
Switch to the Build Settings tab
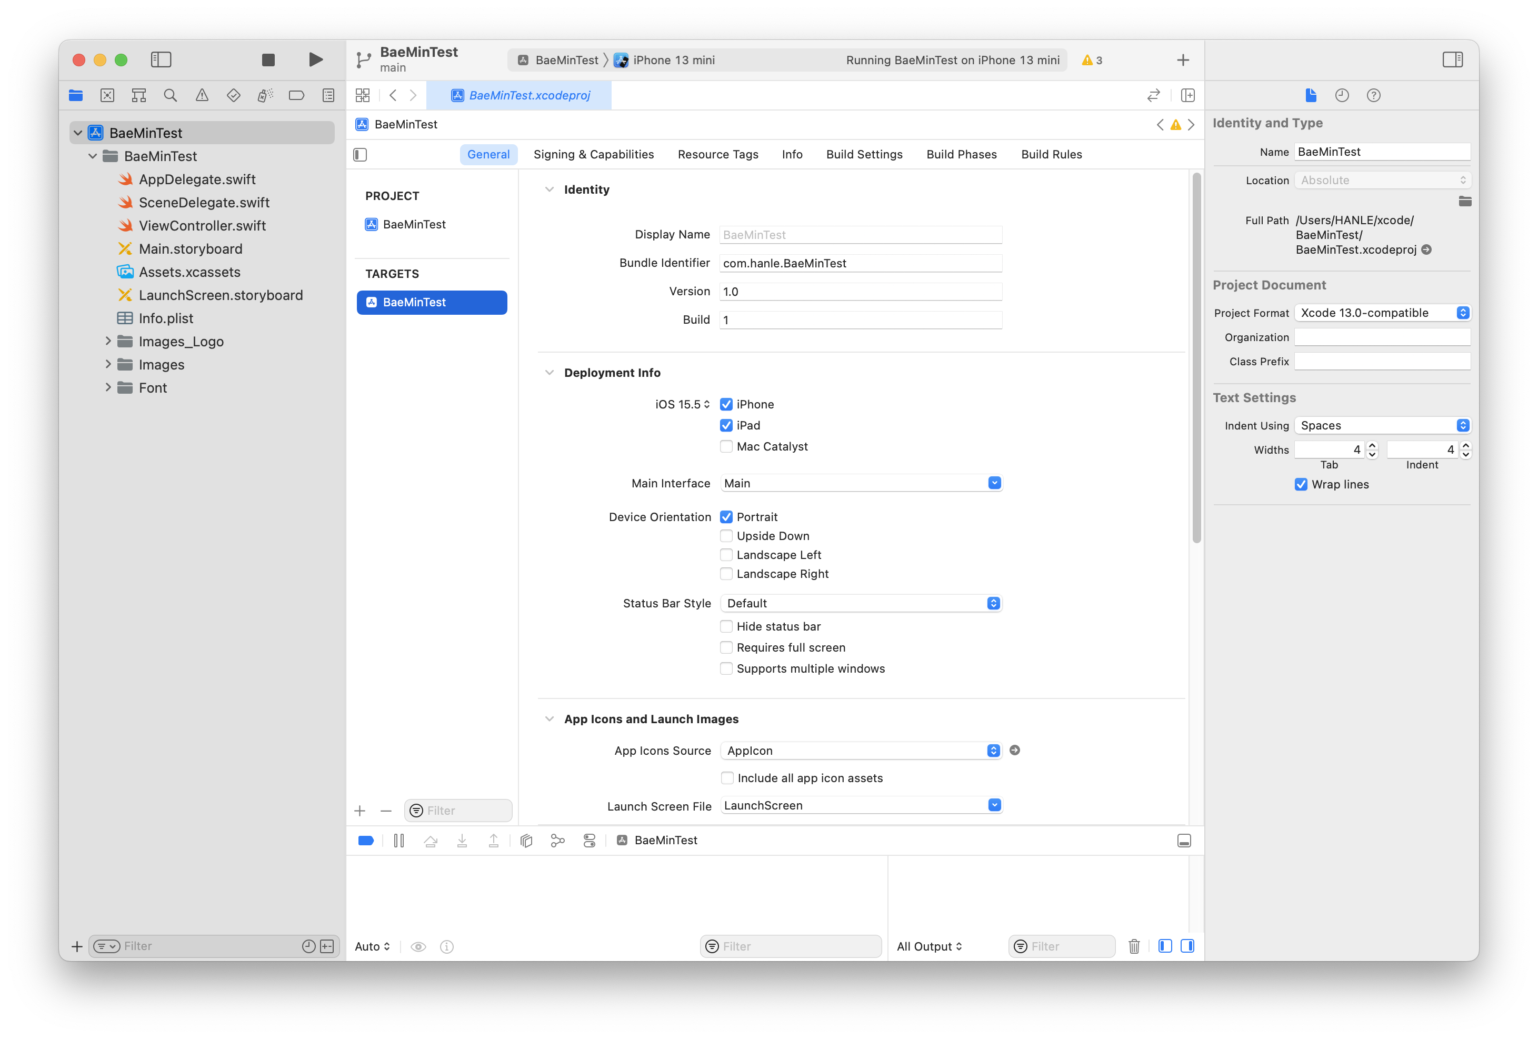coord(864,154)
